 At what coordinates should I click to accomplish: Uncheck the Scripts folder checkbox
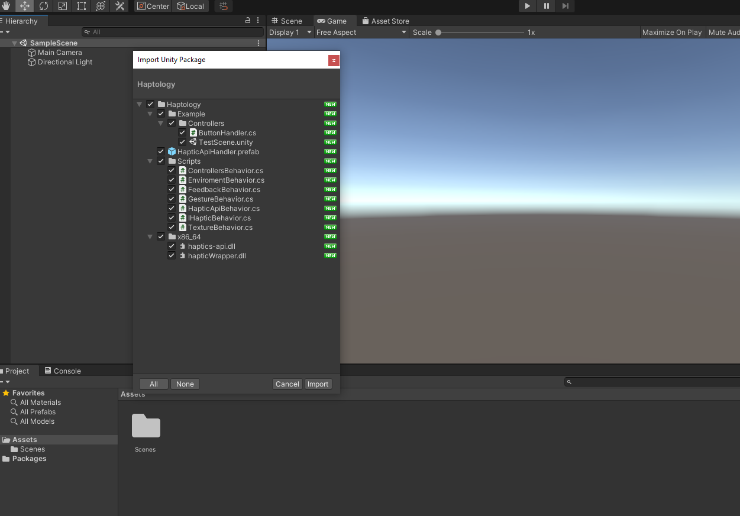[x=161, y=161]
